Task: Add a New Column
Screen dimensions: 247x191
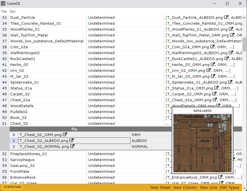Action: [185, 188]
